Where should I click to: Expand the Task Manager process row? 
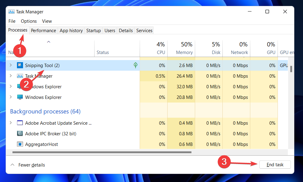(x=11, y=76)
